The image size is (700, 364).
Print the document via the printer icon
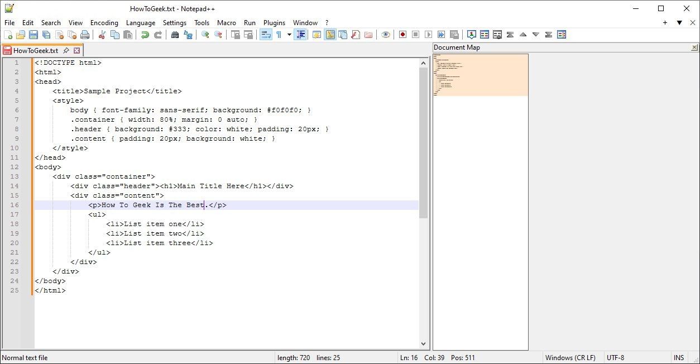pos(84,35)
